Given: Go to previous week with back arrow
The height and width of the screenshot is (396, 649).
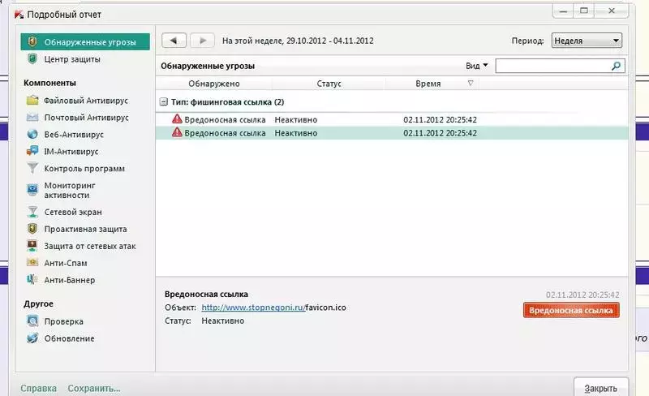Looking at the screenshot, I should point(174,41).
